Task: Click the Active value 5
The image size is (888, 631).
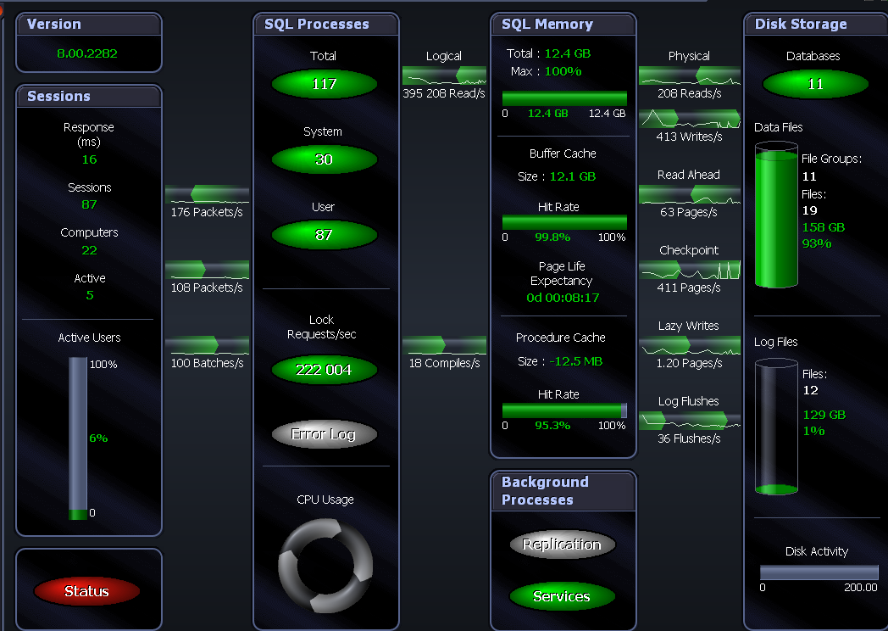Action: (x=90, y=295)
